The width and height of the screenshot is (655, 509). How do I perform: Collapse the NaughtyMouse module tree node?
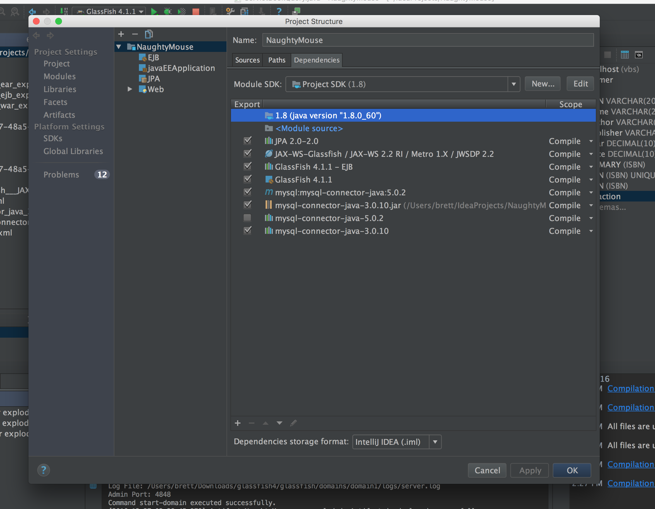pos(119,47)
